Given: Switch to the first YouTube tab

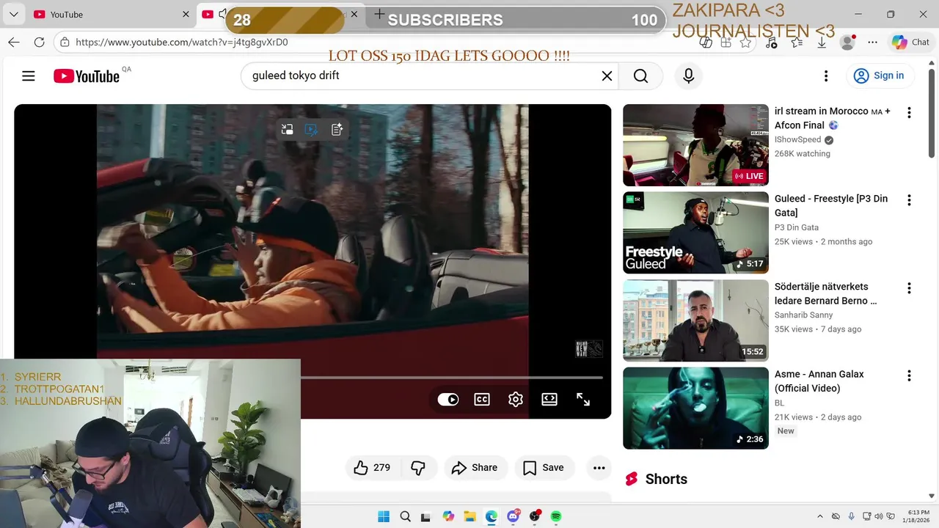Looking at the screenshot, I should 110,14.
